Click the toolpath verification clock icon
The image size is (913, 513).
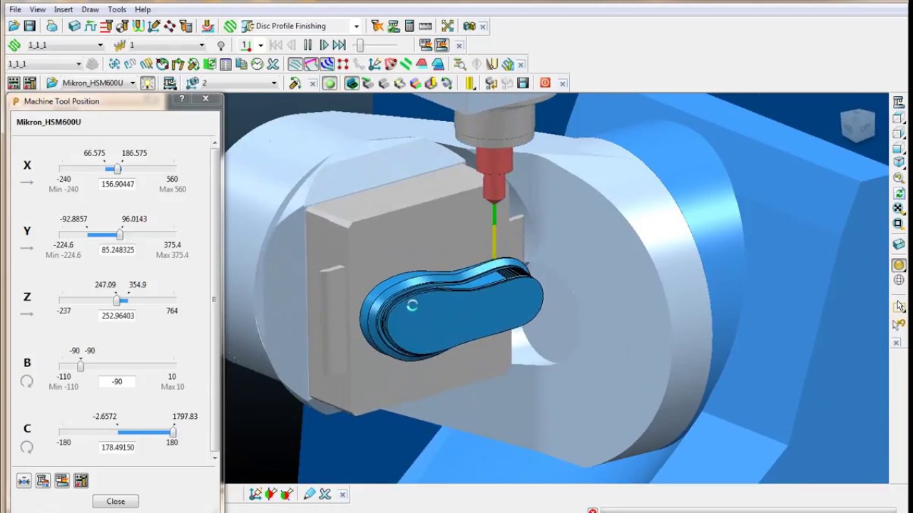coord(257,64)
